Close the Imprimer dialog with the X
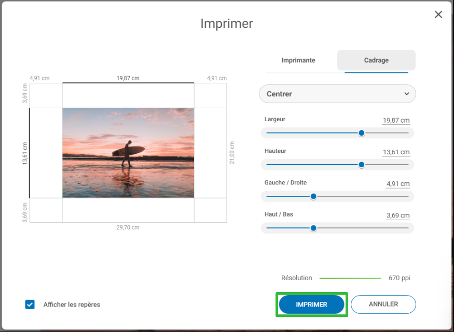Viewport: 454px width, 332px height. coord(438,15)
